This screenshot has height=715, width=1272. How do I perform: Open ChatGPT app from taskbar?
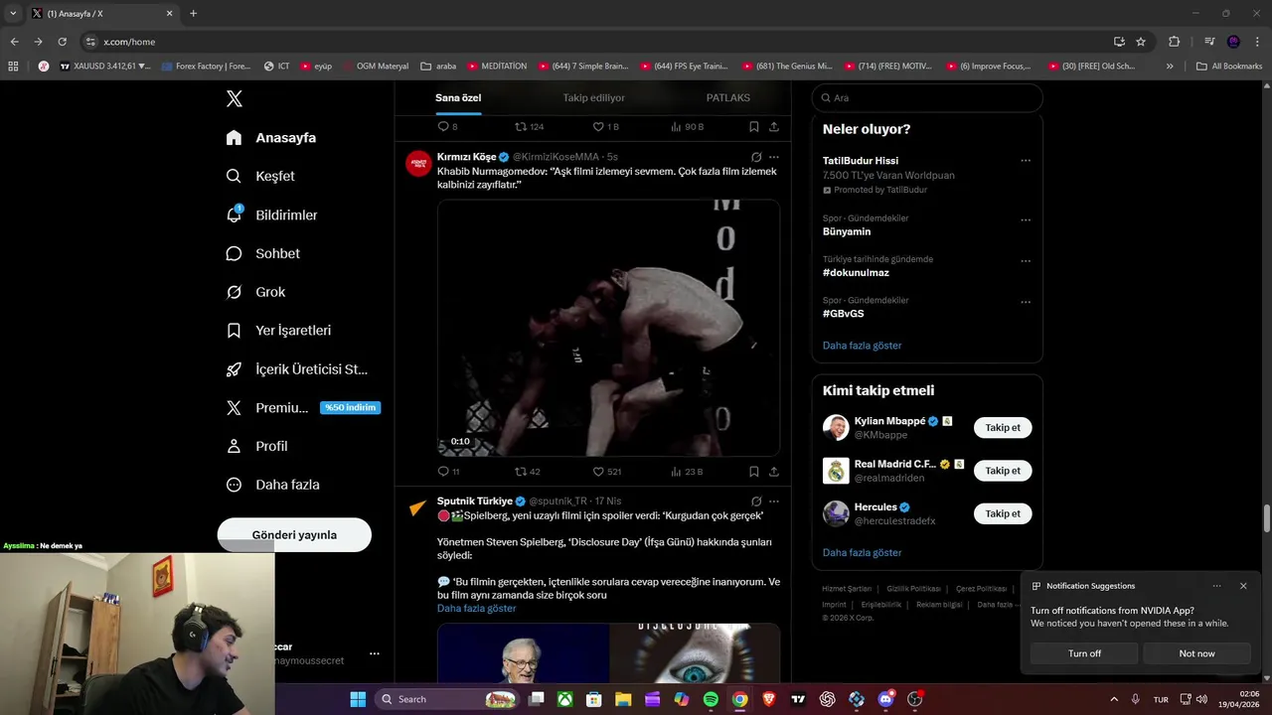click(827, 699)
